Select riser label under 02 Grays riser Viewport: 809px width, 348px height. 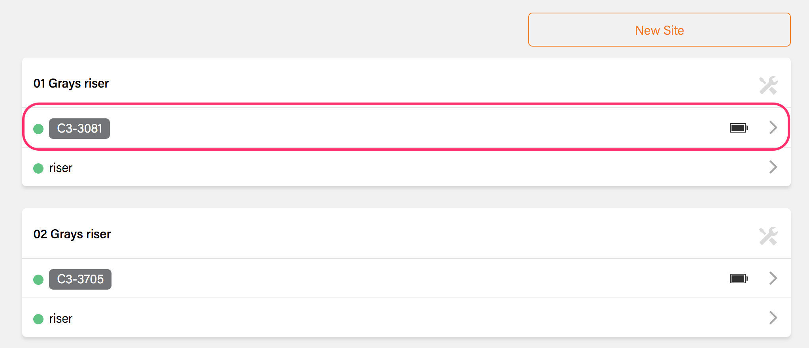tap(61, 319)
